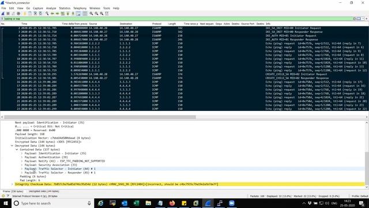369x208 pixels.
Task: Go back in packet history
Action: (x=52, y=13)
